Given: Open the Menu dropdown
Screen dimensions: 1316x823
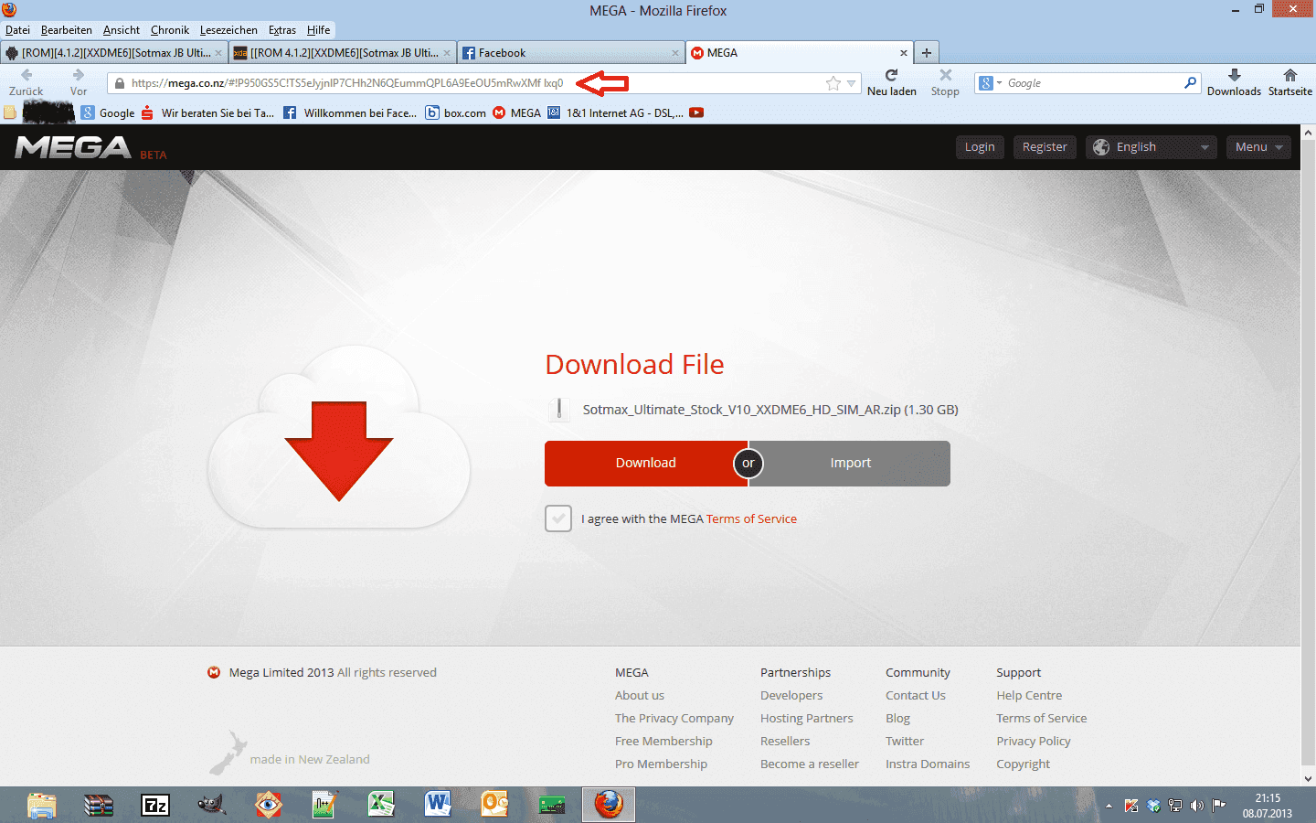Looking at the screenshot, I should coord(1258,147).
